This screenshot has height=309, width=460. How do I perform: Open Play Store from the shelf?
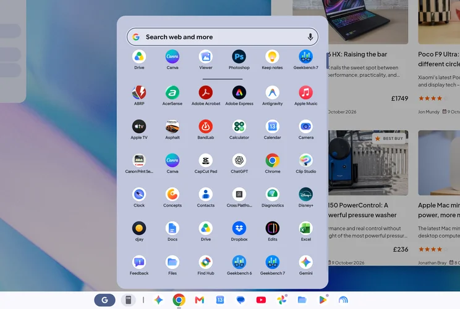coord(323,300)
